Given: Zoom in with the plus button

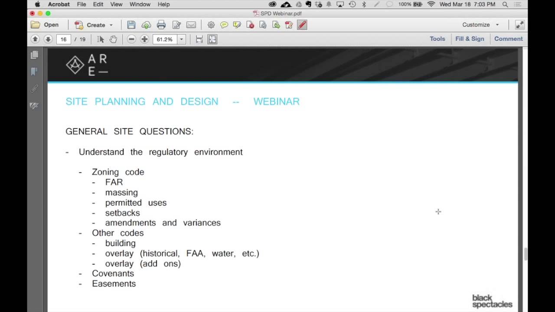Looking at the screenshot, I should point(144,39).
